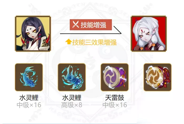Click the diagonal connector line beside the red banner
The width and height of the screenshot is (184, 124).
tap(117, 30)
